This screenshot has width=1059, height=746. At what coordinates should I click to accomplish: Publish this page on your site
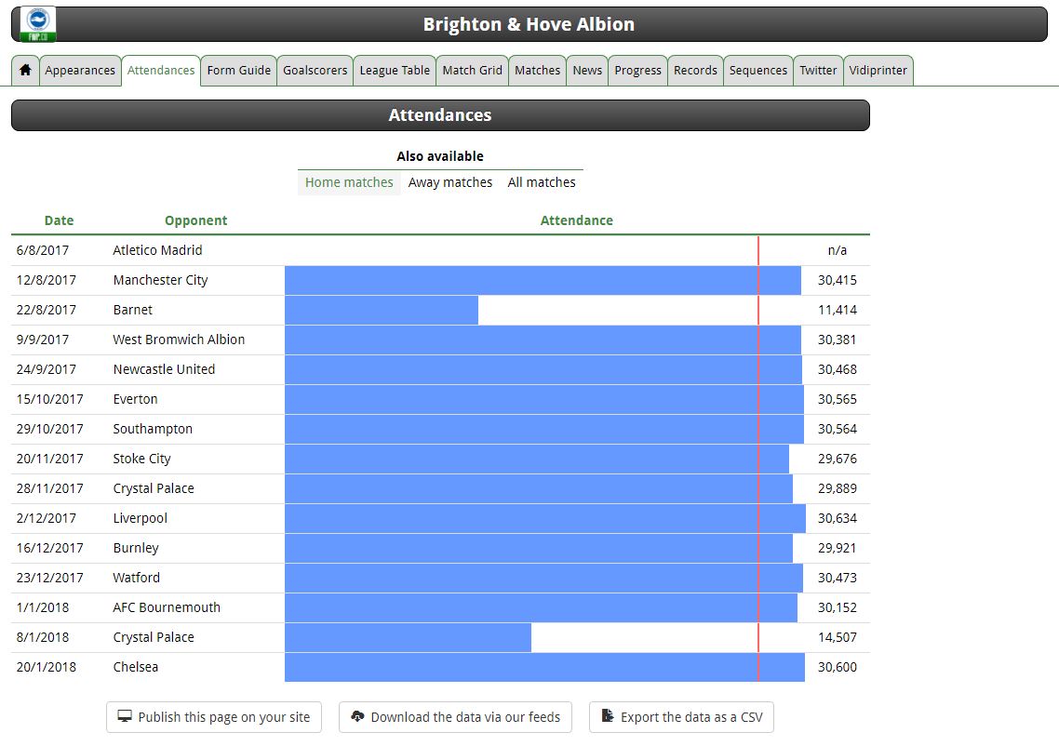point(213,717)
